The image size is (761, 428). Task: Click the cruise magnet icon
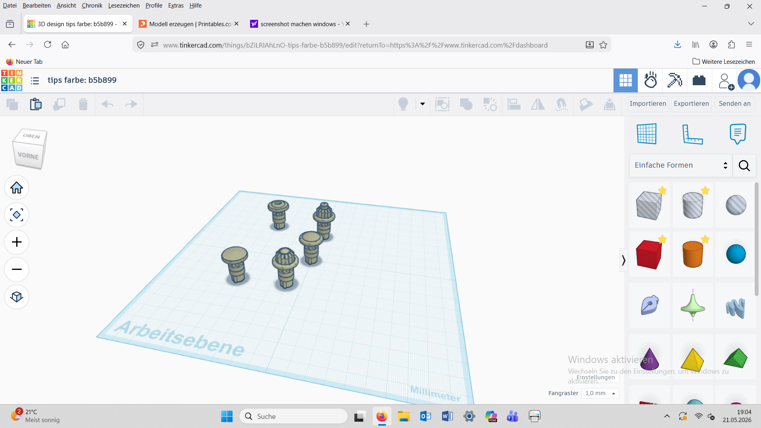561,104
